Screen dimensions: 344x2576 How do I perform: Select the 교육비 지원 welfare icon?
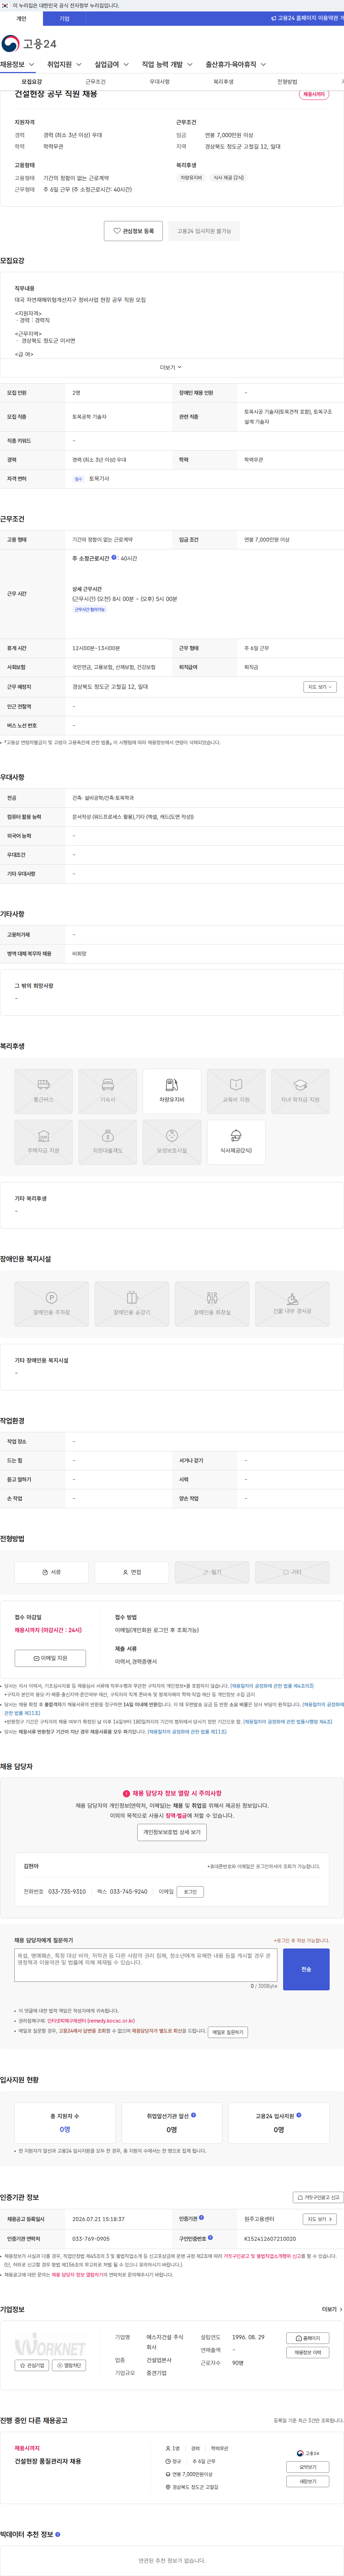236,1091
